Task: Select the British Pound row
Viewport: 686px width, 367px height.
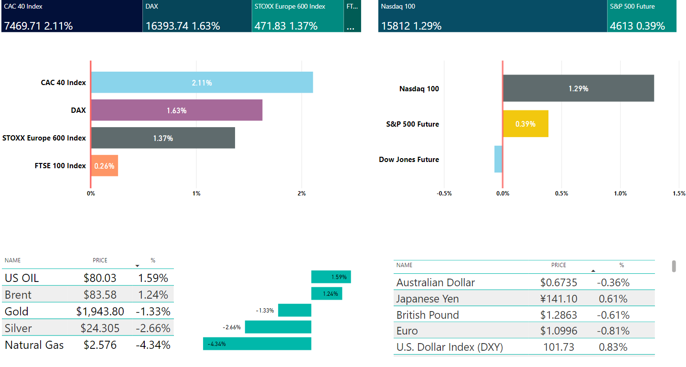Action: (x=524, y=315)
